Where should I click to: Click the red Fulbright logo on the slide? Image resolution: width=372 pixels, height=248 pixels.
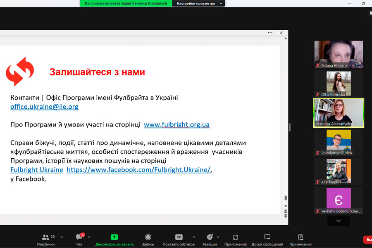[x=20, y=71]
